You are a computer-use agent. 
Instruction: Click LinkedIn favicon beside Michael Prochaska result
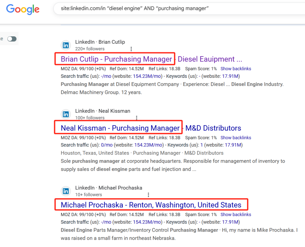point(66,191)
